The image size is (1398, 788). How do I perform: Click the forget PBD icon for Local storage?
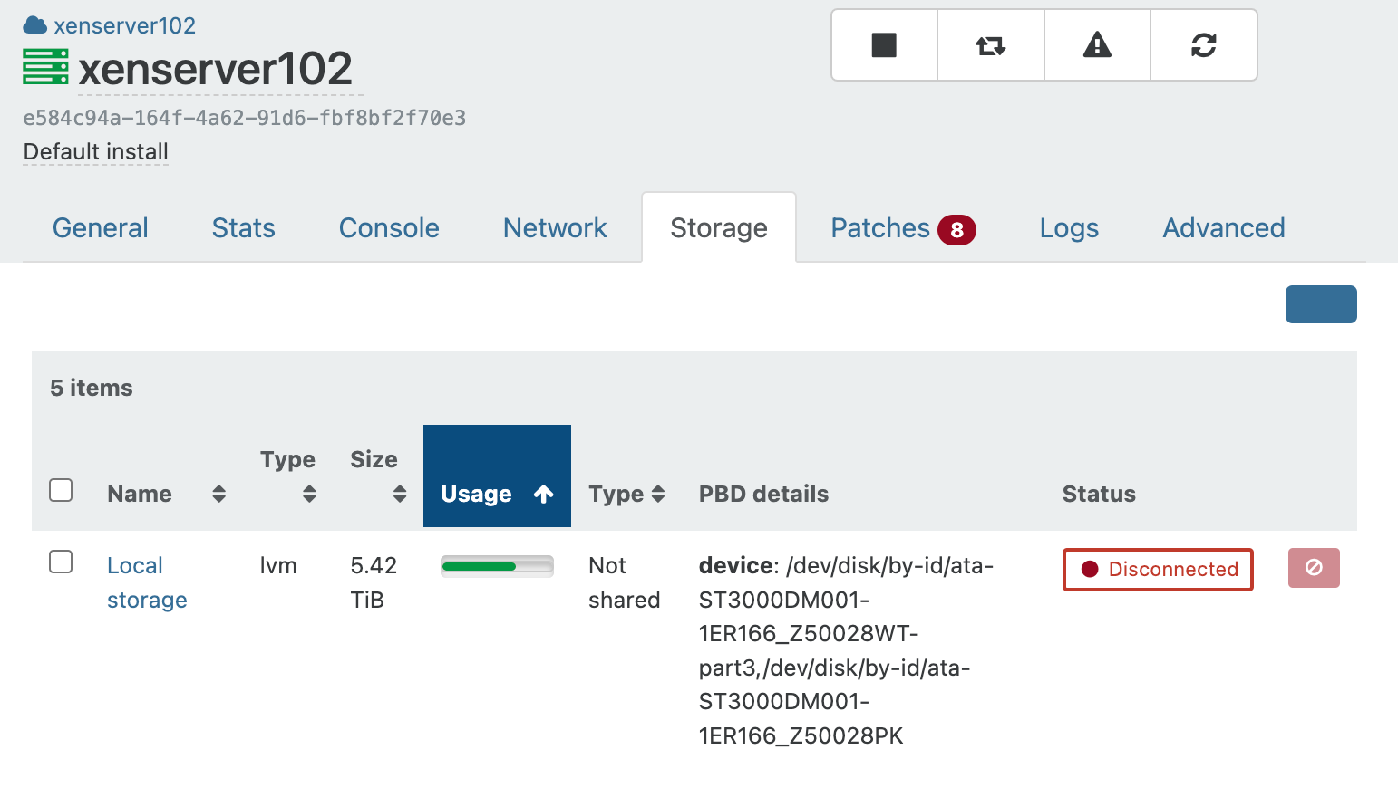pos(1314,568)
